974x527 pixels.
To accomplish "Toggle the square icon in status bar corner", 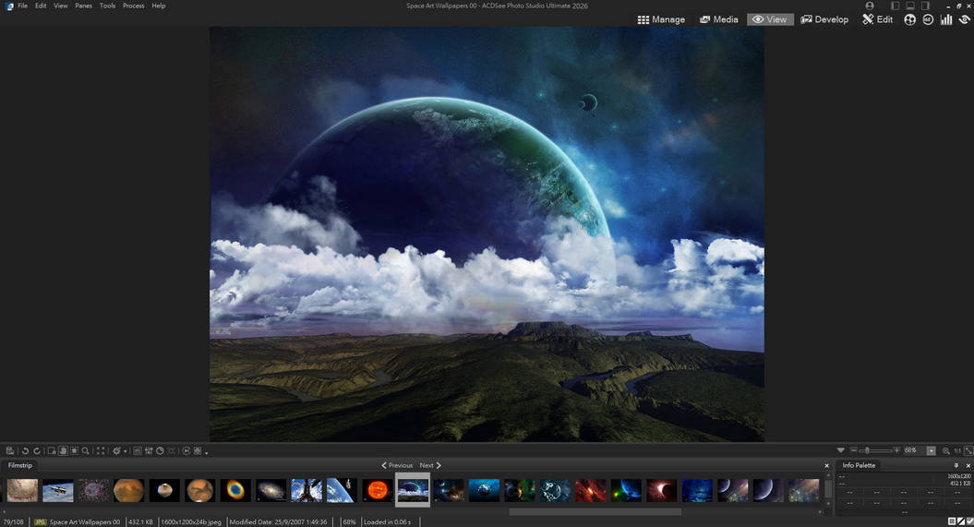I will (x=952, y=521).
